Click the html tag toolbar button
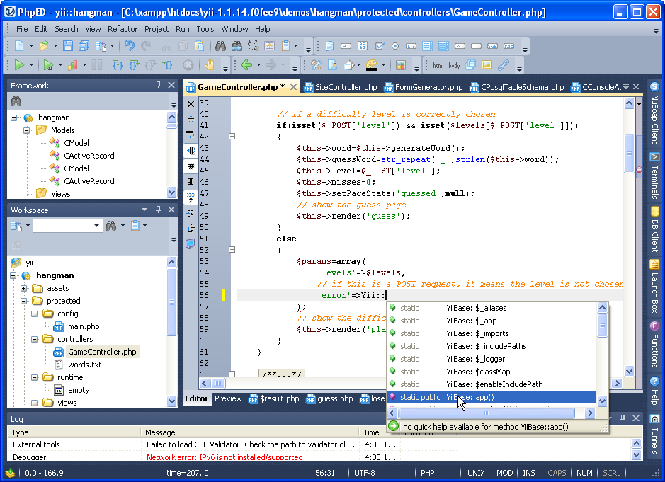This screenshot has height=482, width=665. [x=438, y=65]
